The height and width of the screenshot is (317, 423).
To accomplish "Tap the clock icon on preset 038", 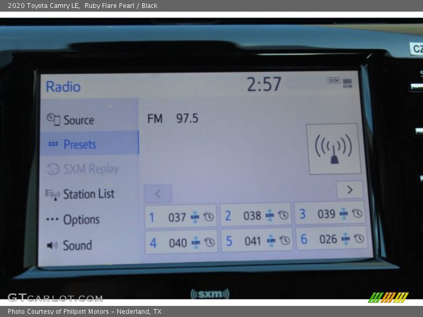I will [283, 215].
